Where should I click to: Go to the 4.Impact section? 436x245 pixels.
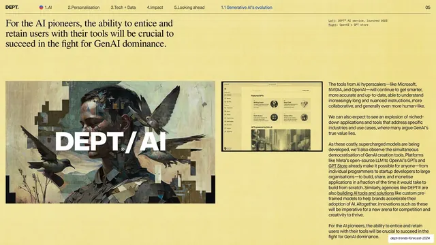click(x=155, y=7)
